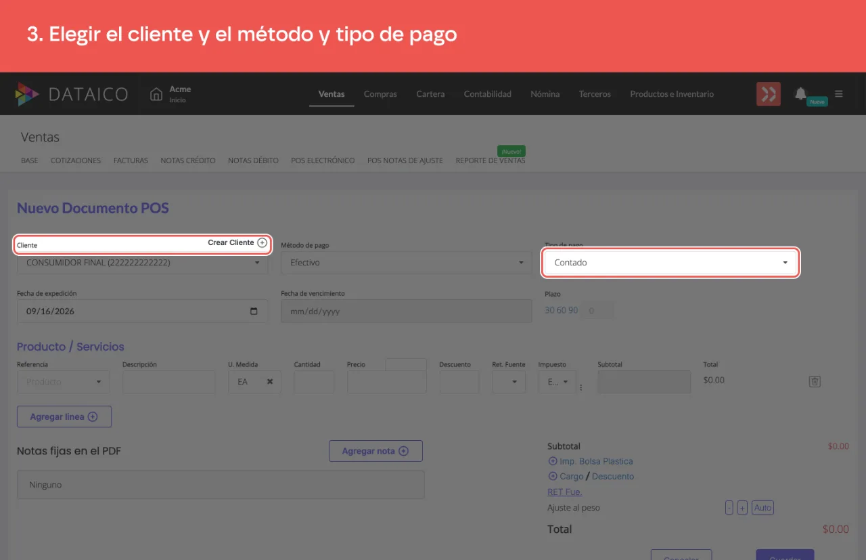Open the Método de pago dropdown

point(407,263)
